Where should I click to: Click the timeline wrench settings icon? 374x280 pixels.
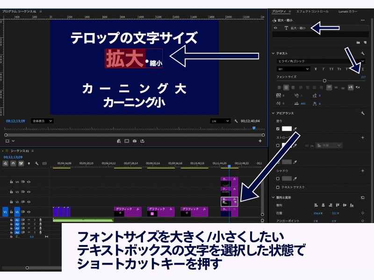(x=37, y=163)
